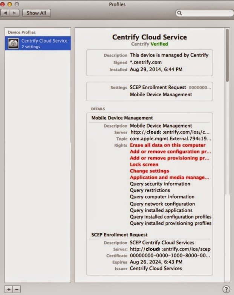Click the green Verified status label

tap(159, 44)
